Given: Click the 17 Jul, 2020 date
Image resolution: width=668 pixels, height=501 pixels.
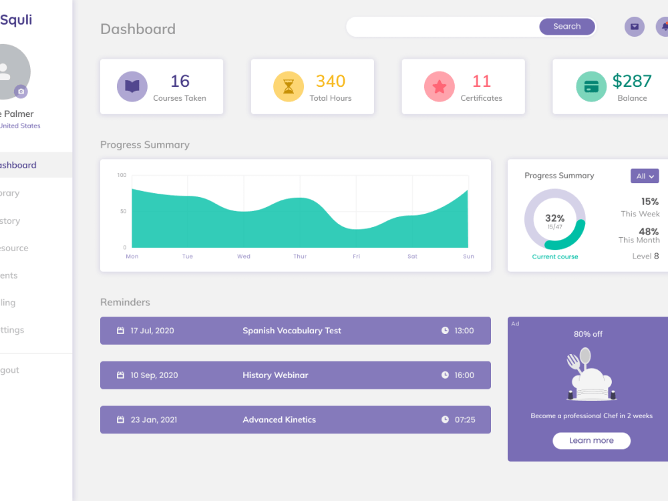Looking at the screenshot, I should pos(152,331).
